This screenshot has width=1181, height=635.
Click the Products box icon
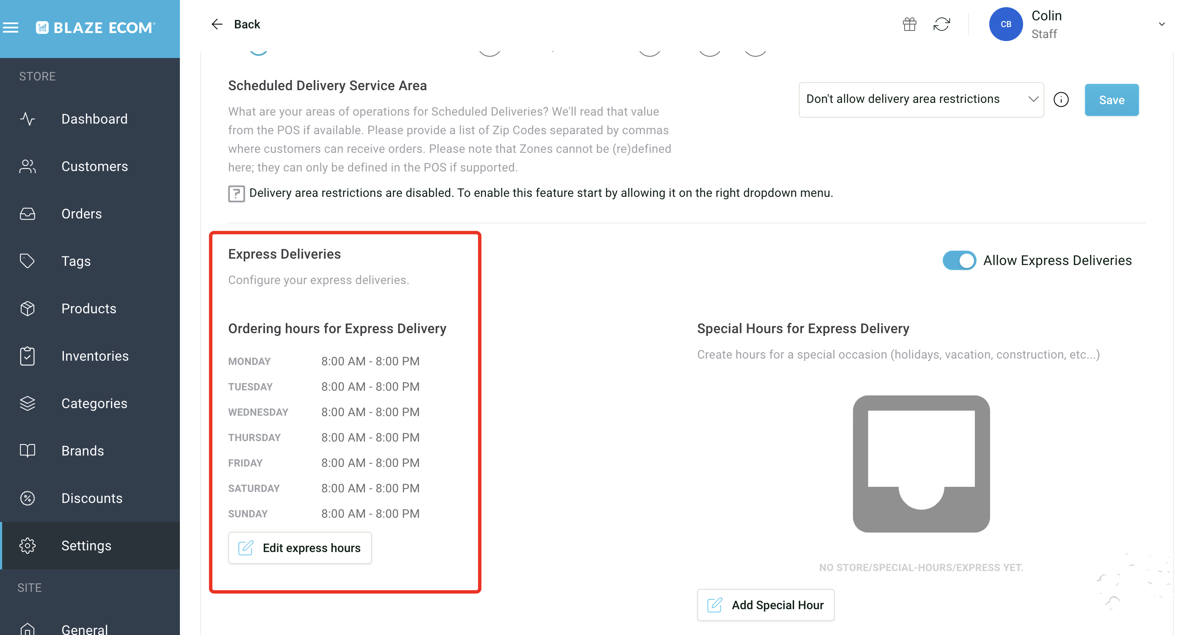pos(28,309)
